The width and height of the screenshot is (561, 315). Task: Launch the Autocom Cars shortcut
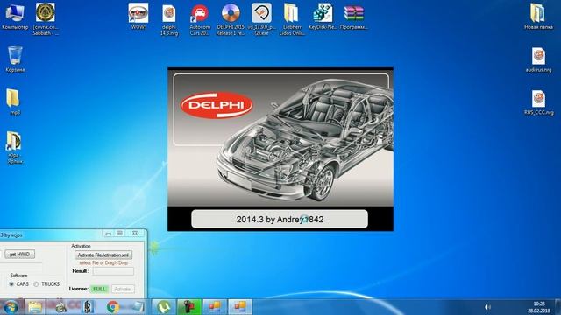[200, 20]
